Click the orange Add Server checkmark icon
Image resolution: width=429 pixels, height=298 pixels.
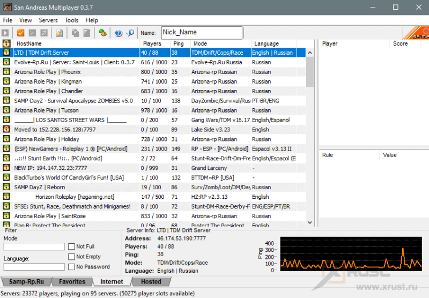(x=21, y=33)
